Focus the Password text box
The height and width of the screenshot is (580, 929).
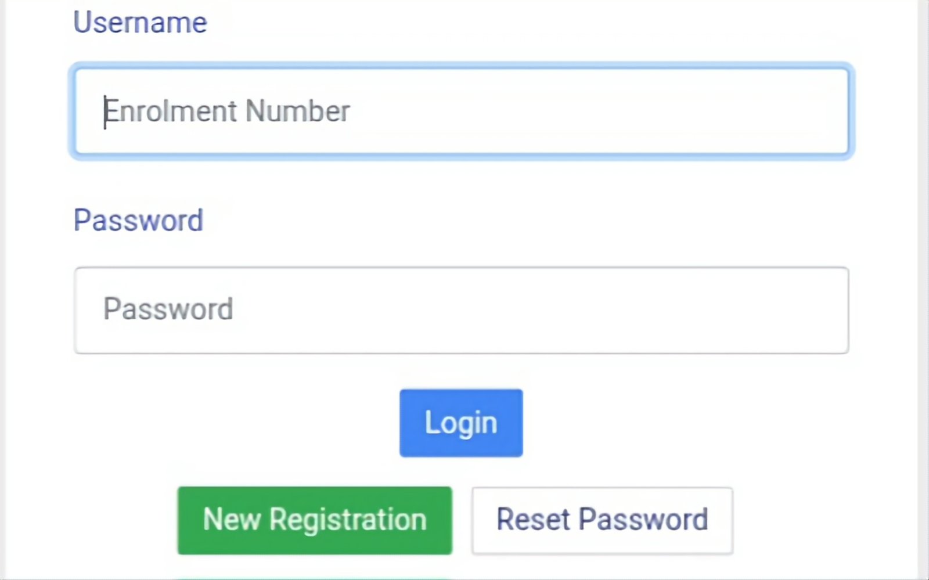pyautogui.click(x=461, y=310)
